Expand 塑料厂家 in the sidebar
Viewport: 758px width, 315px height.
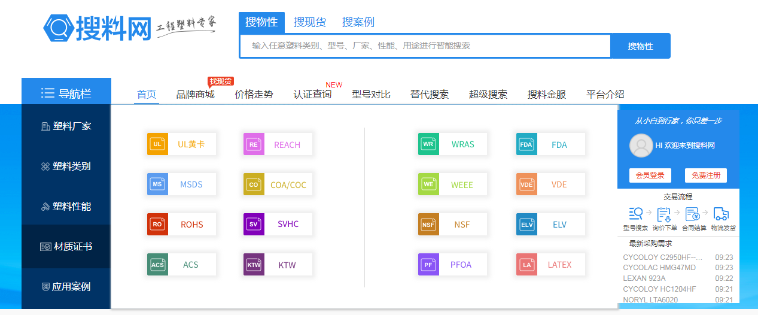coord(66,126)
